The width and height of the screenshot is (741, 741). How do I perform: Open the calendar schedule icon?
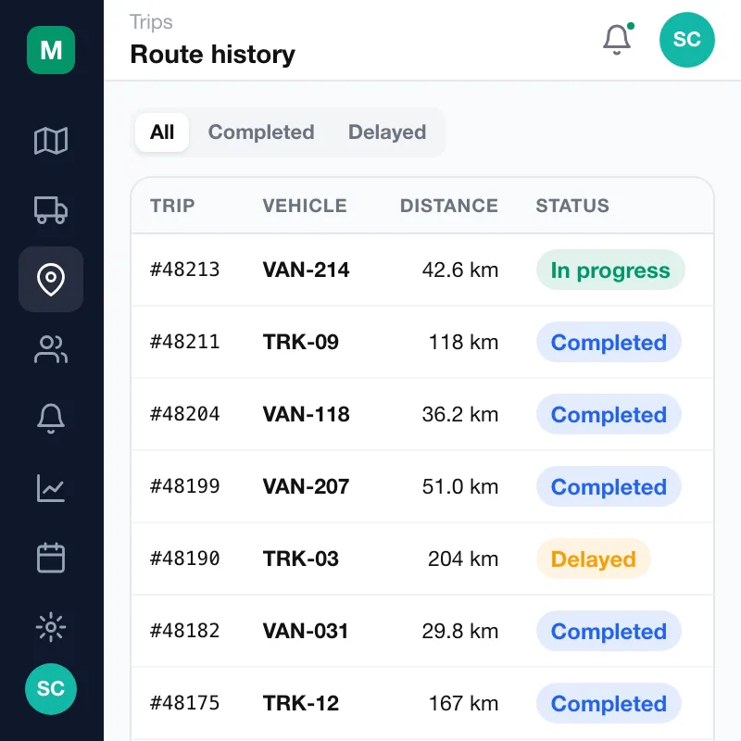[51, 558]
